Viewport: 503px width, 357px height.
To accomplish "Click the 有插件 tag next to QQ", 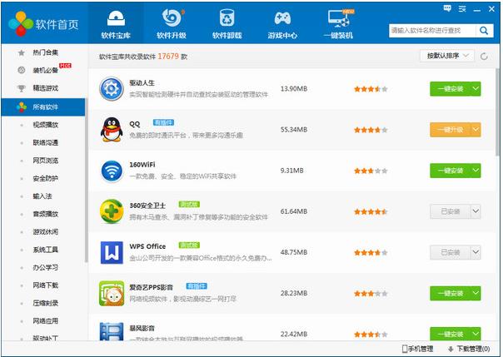I will coord(163,122).
